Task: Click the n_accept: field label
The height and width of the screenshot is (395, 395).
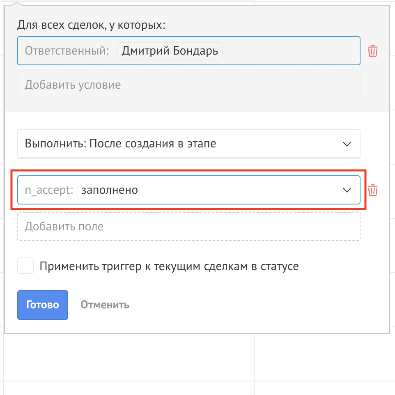Action: click(x=49, y=190)
